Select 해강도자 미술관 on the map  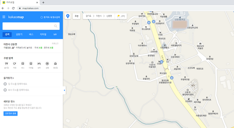tap(201, 46)
